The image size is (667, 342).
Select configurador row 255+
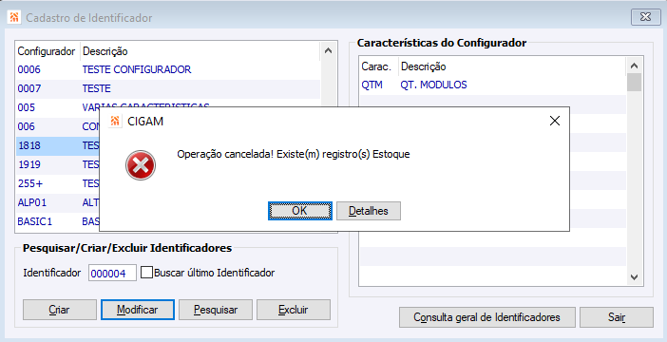pyautogui.click(x=57, y=183)
